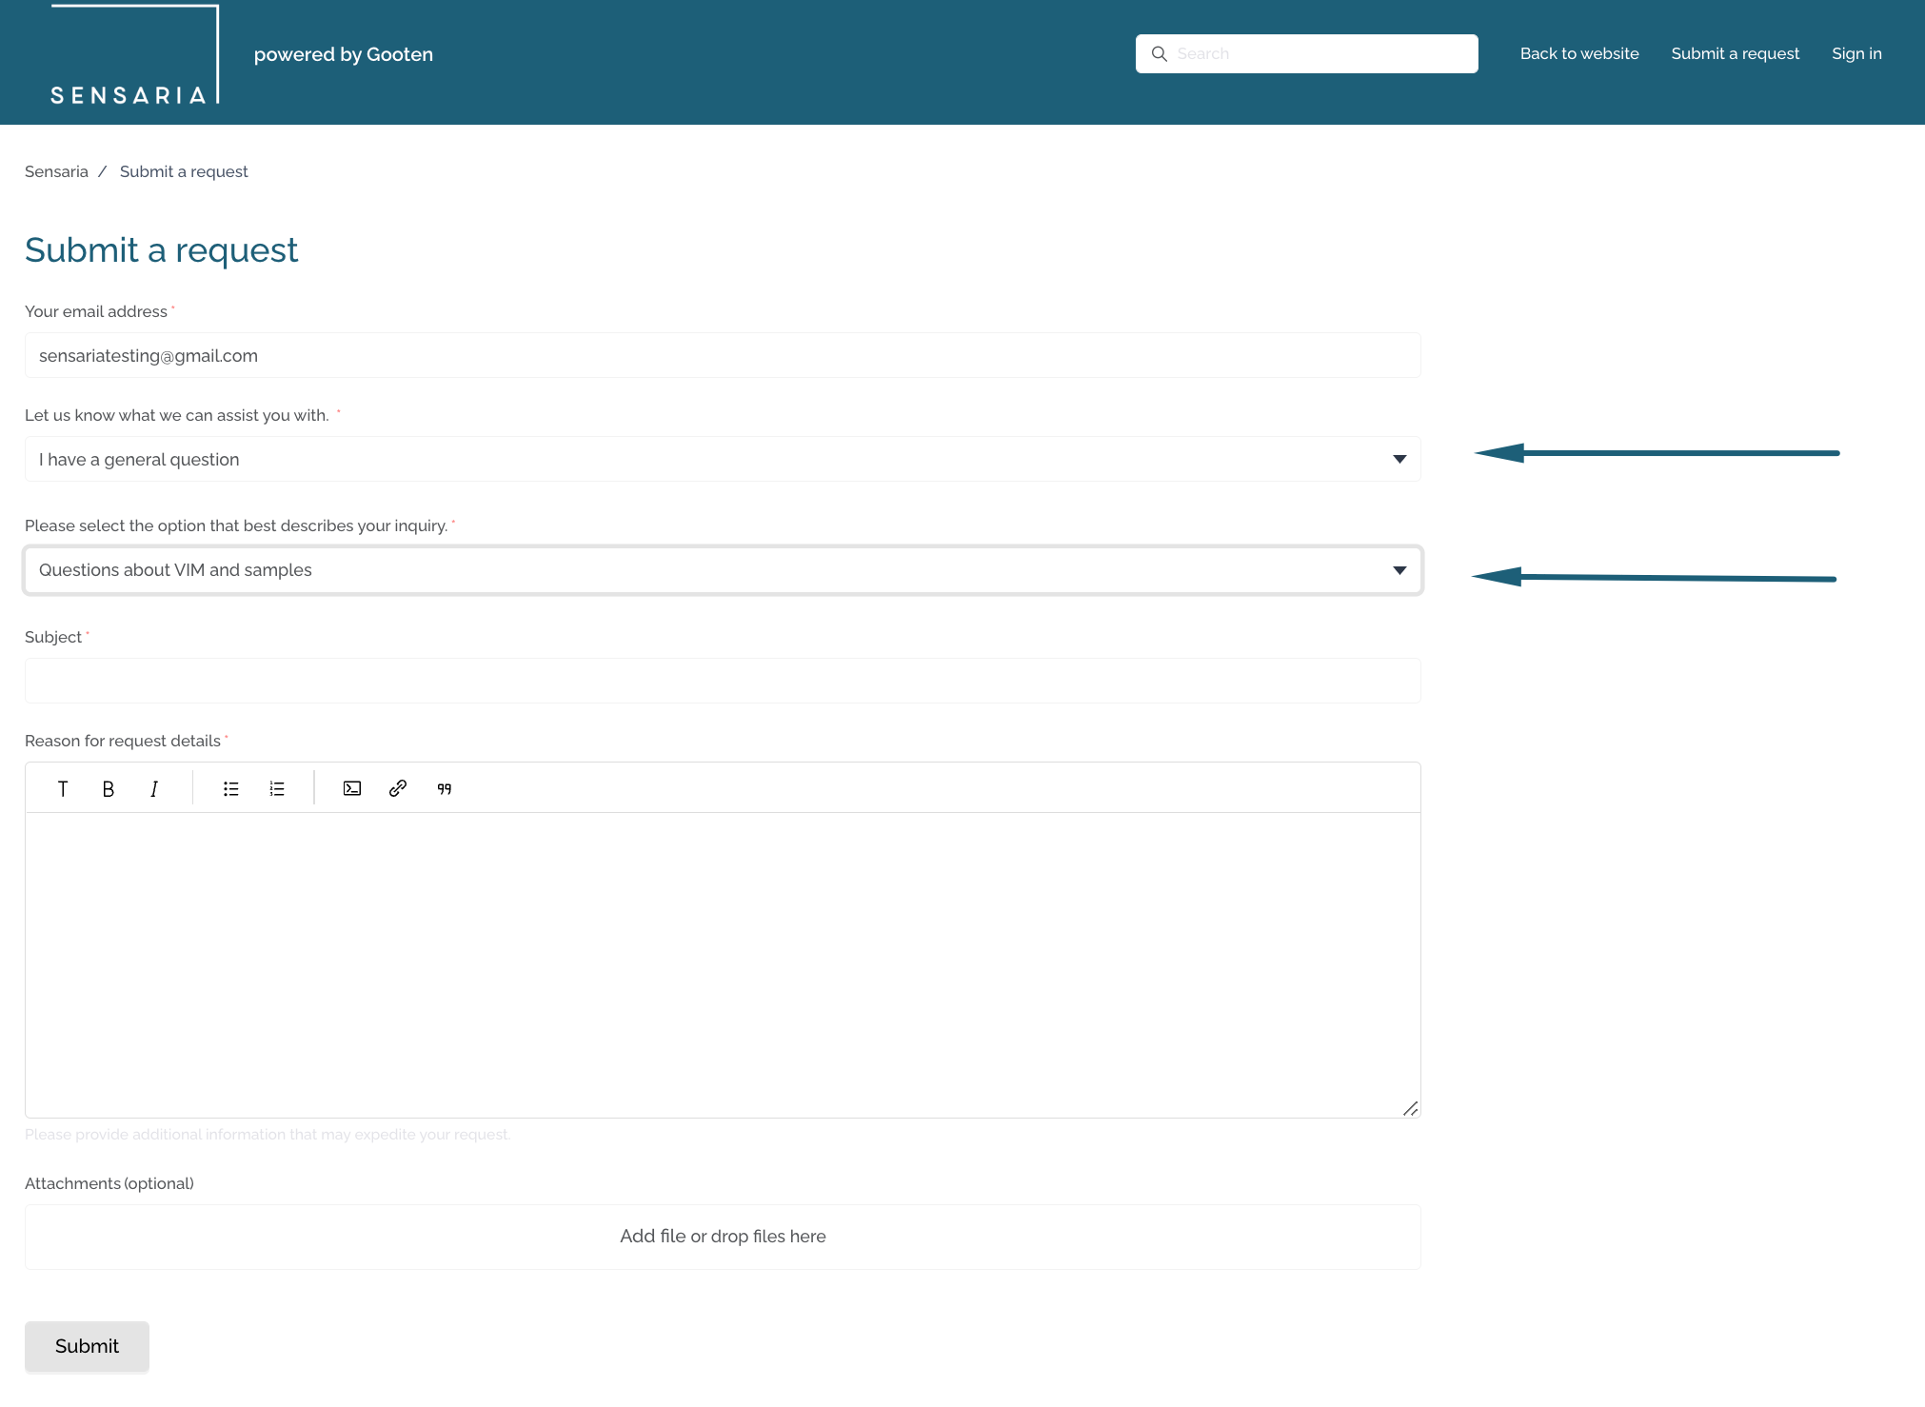Click the 'Attachments (optional)' label

coord(109,1183)
